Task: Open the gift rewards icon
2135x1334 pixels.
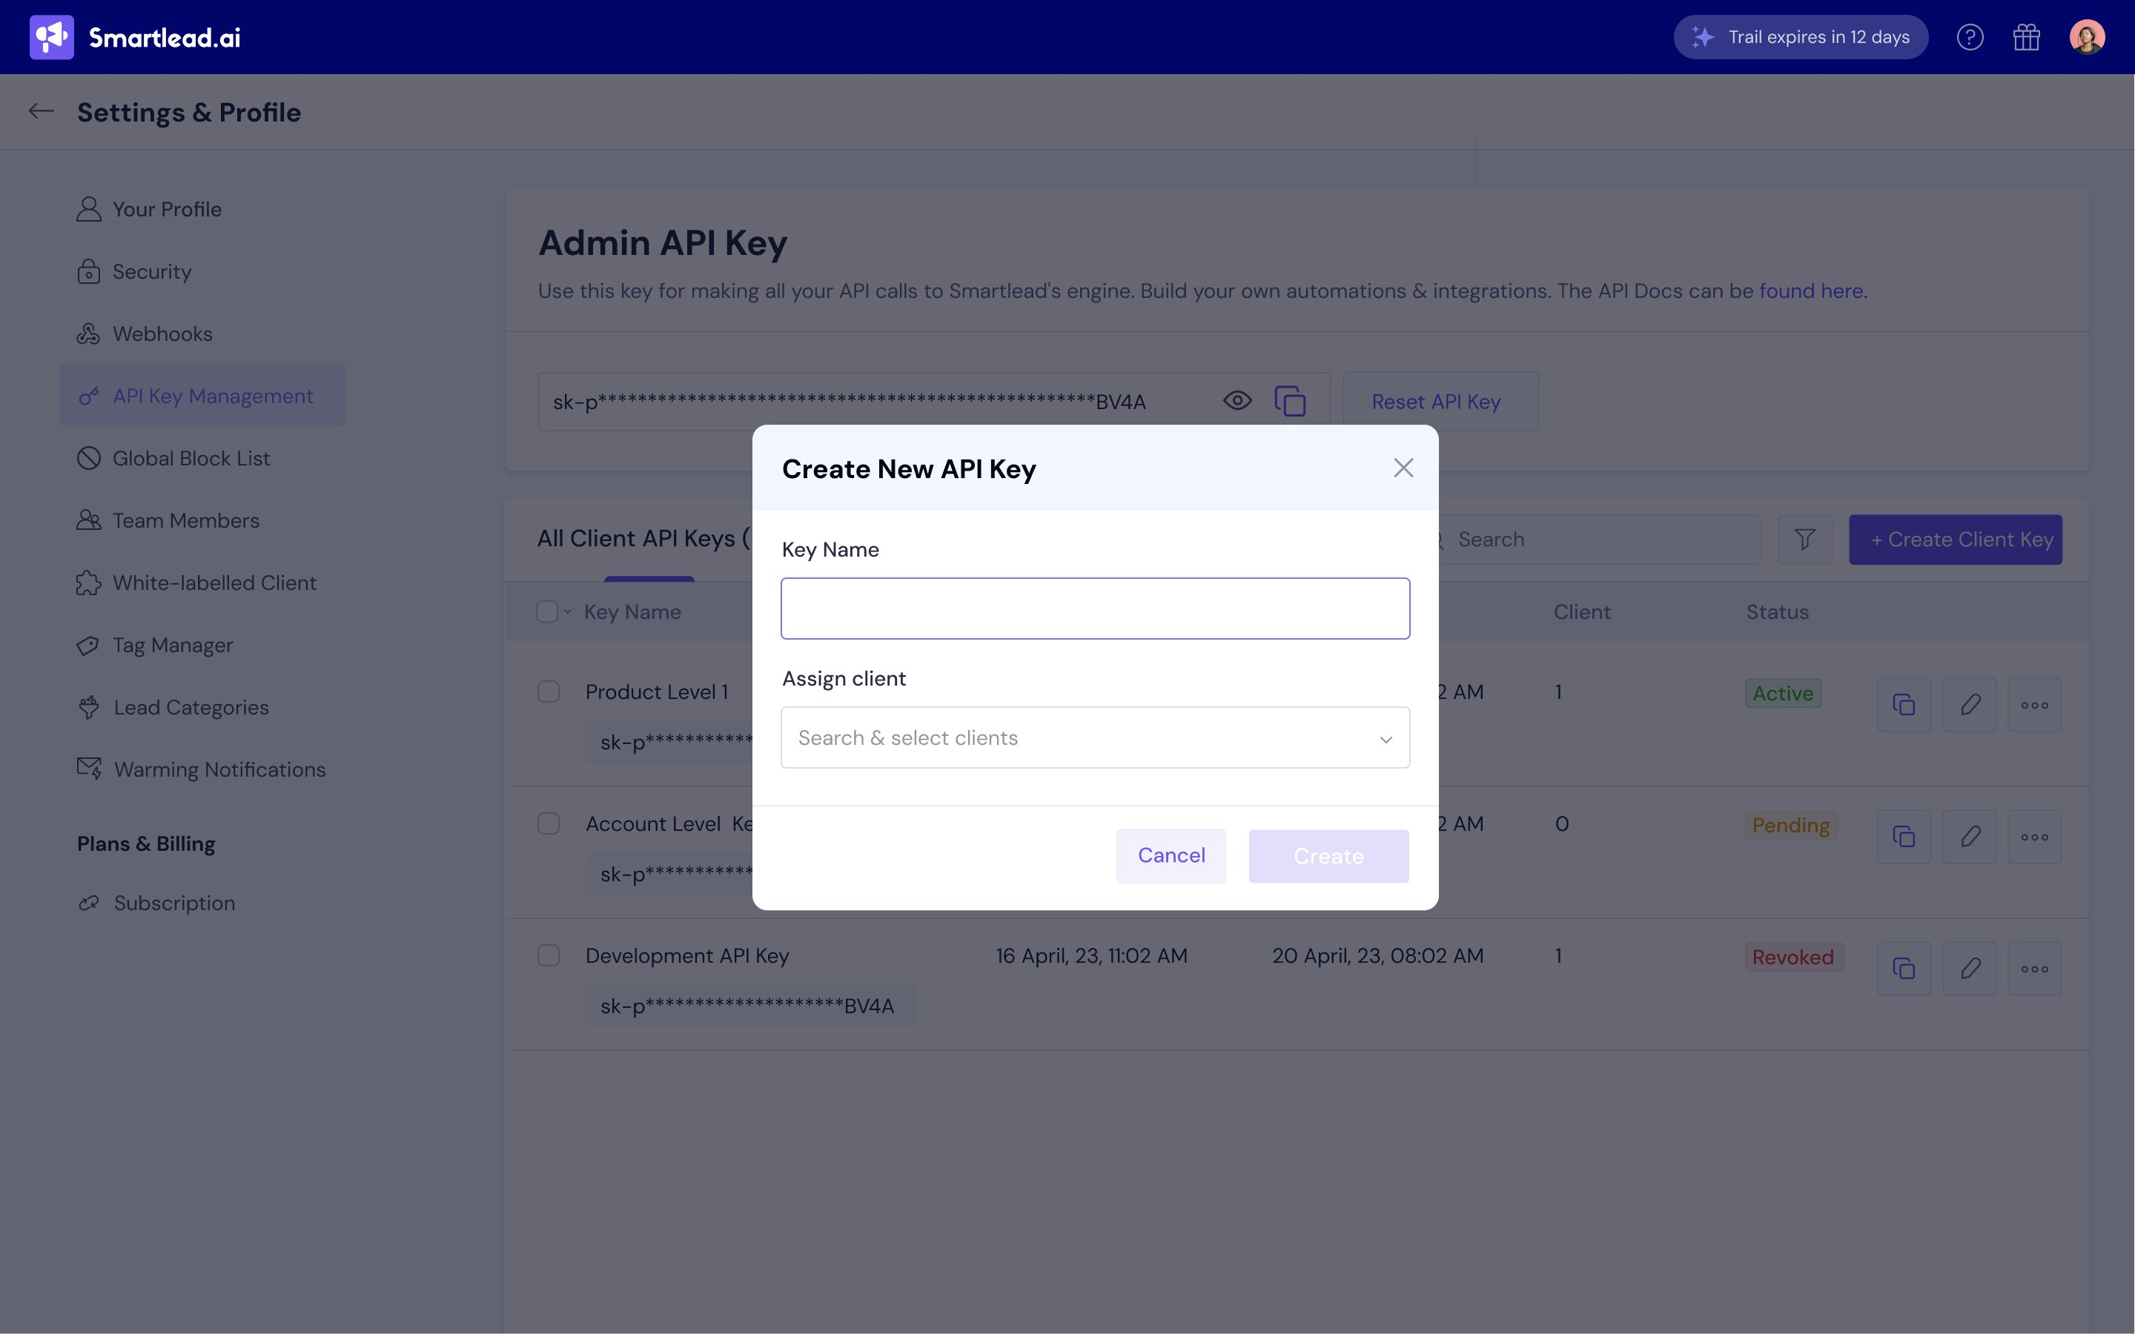Action: [x=2027, y=37]
